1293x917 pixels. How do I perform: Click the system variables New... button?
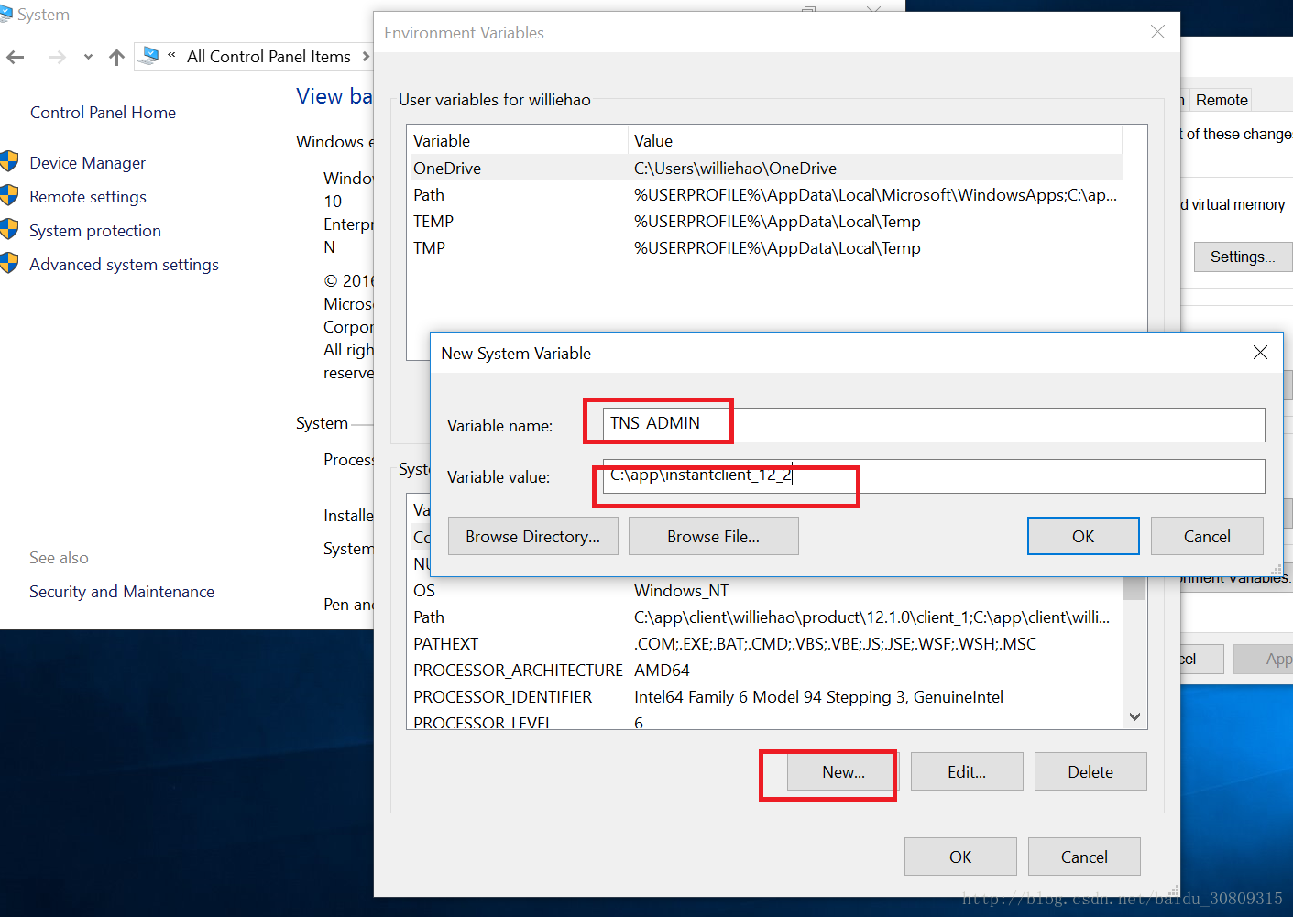click(843, 771)
